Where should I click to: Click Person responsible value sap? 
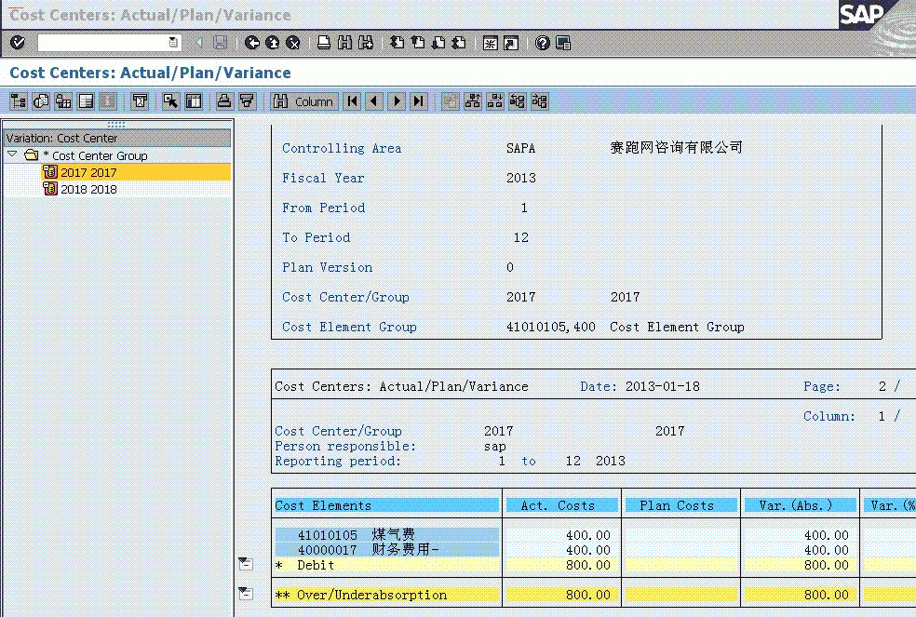(495, 447)
